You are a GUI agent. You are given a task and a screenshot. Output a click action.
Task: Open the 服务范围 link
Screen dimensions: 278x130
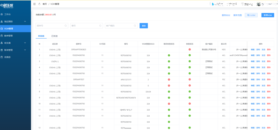[x=238, y=15]
